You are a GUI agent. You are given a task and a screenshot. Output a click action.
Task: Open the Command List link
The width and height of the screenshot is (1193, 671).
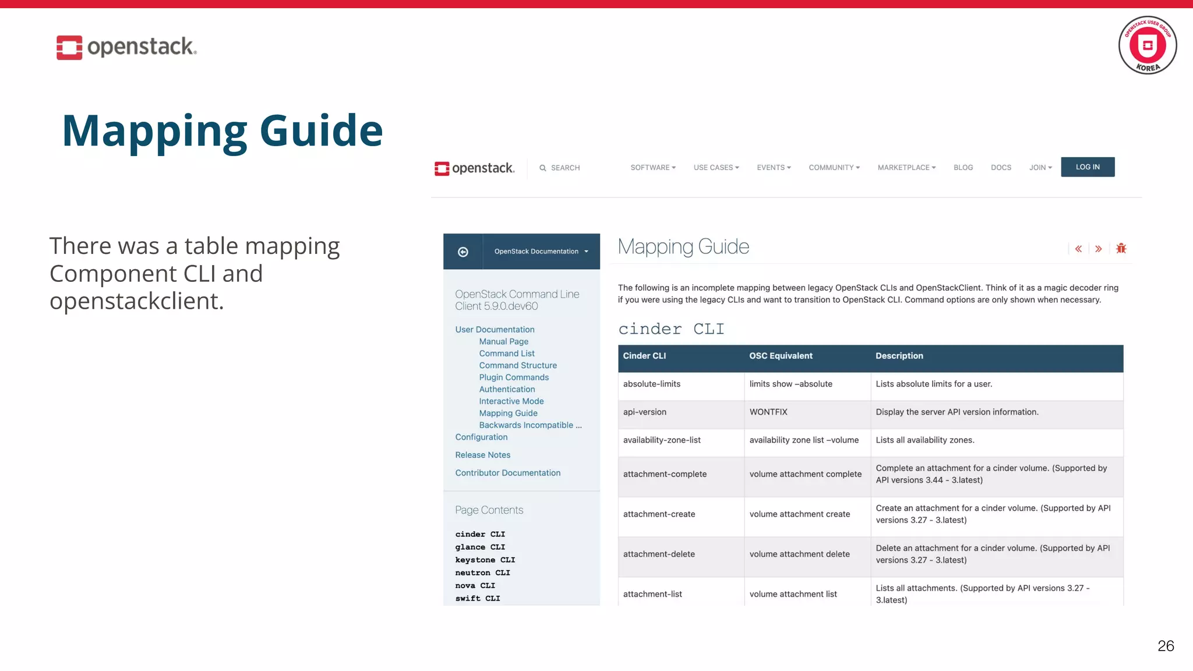pyautogui.click(x=507, y=354)
